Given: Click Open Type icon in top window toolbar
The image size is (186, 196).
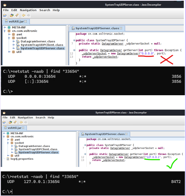Looking at the screenshot, I should (x=12, y=15).
